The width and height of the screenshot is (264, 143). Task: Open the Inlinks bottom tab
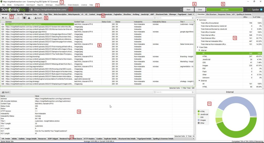pyautogui.click(x=14, y=139)
